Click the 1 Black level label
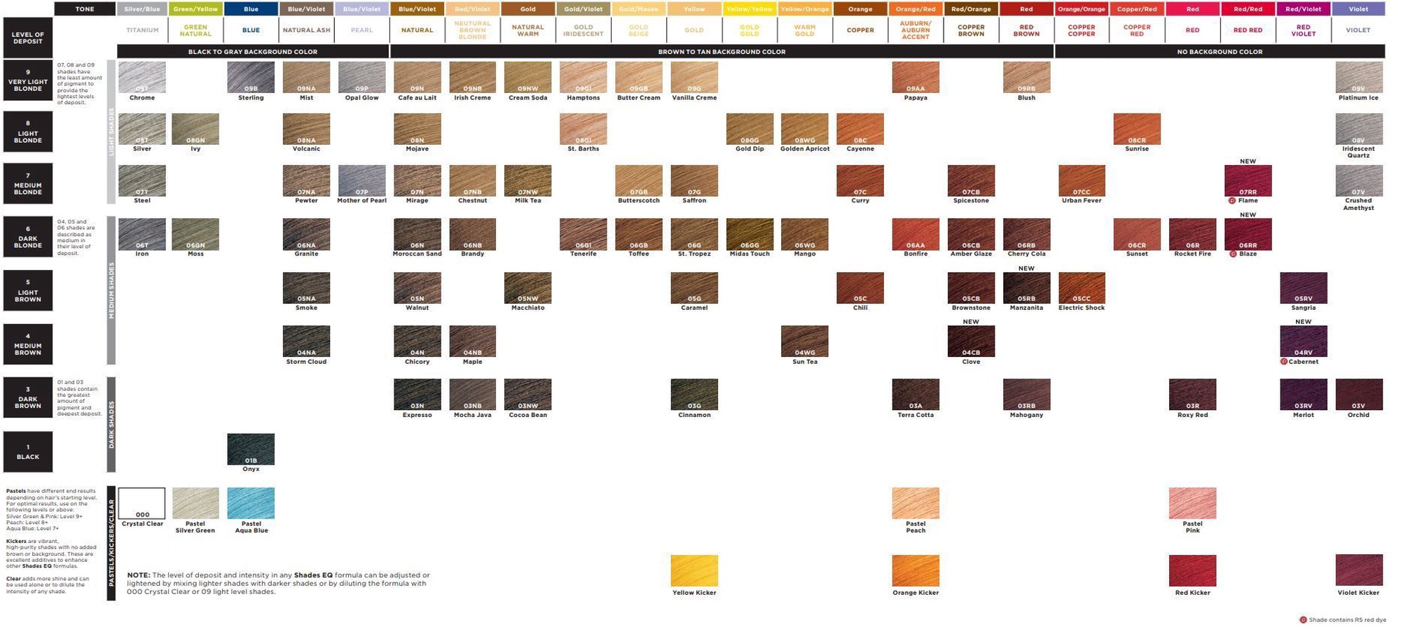 click(28, 452)
